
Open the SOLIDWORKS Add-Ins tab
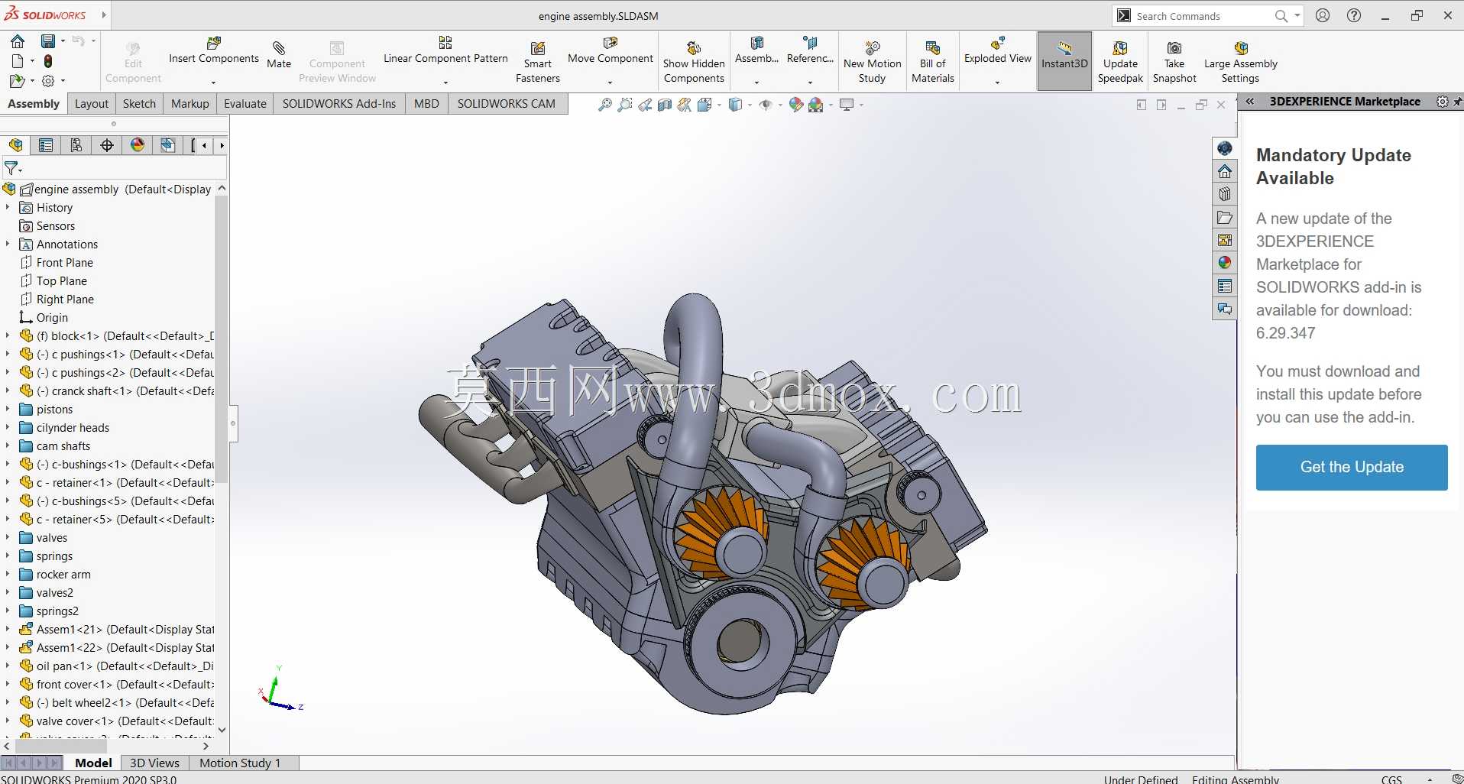pyautogui.click(x=339, y=104)
